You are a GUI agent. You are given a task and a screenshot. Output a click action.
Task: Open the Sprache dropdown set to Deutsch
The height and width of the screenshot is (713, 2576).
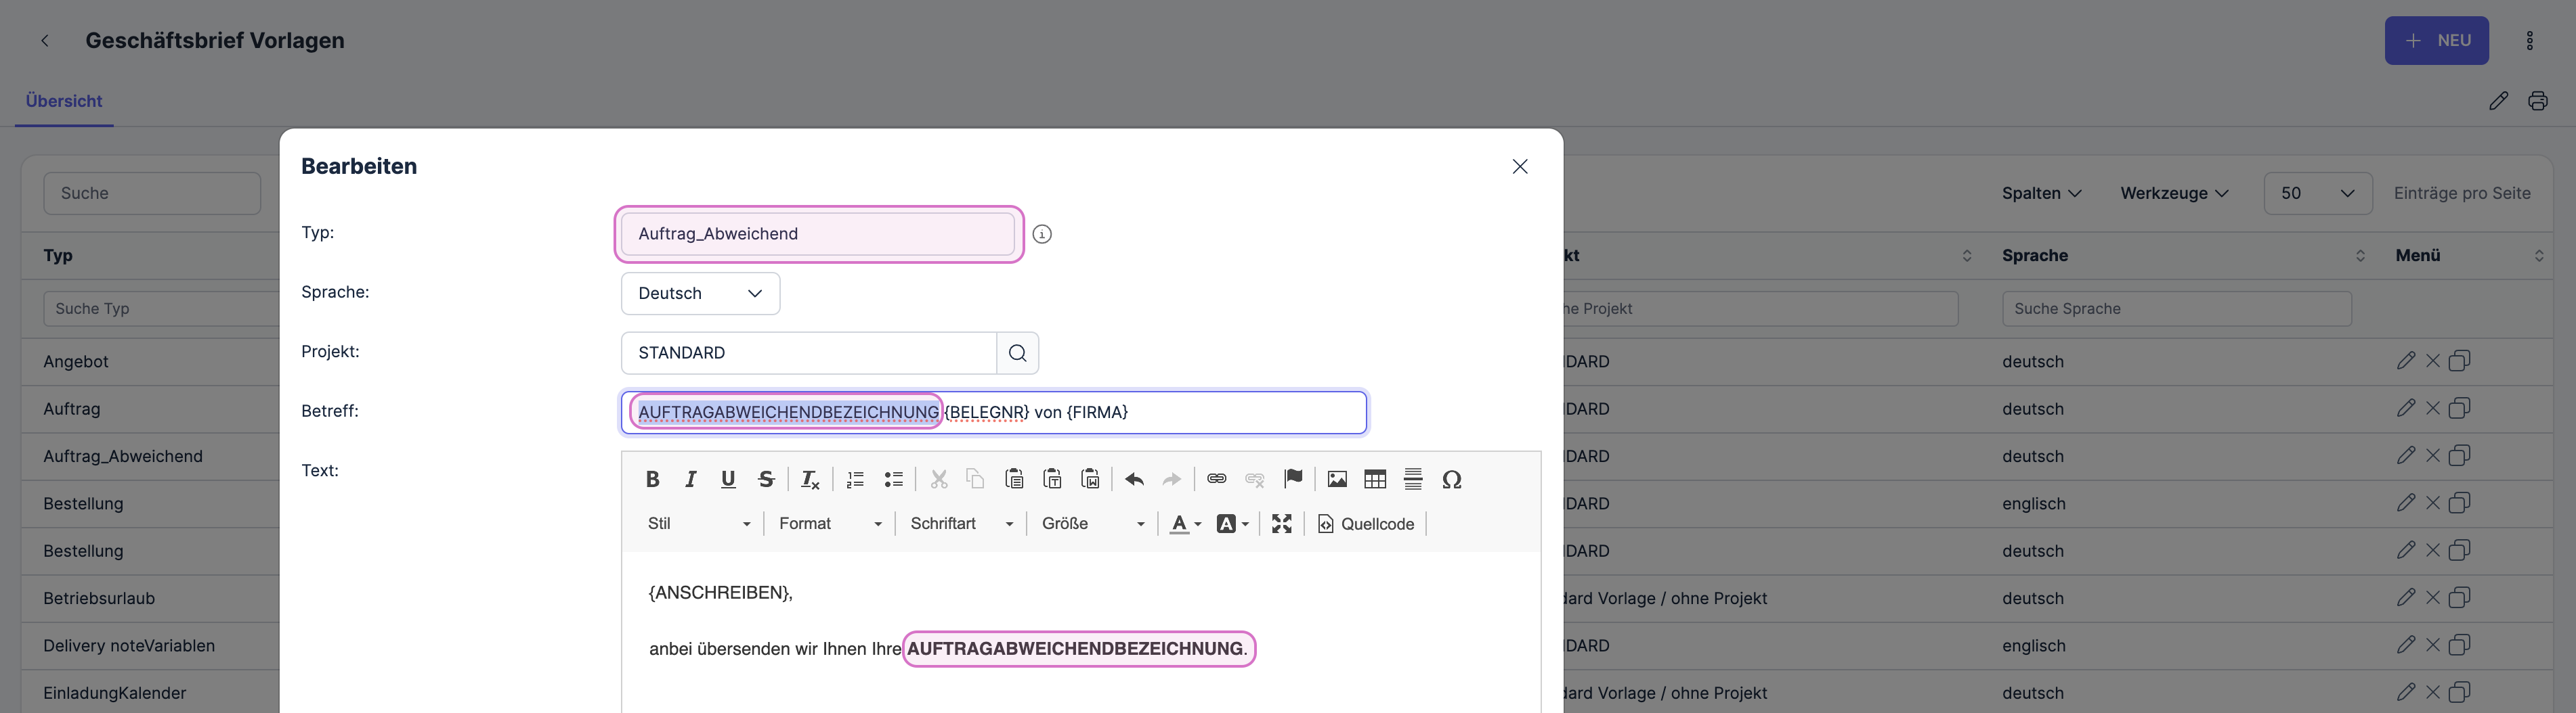click(x=700, y=294)
